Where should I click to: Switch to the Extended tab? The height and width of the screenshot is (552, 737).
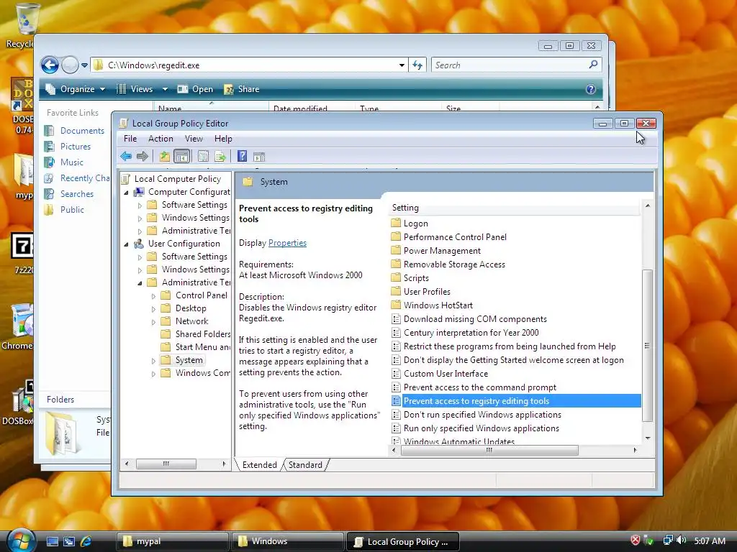point(259,465)
